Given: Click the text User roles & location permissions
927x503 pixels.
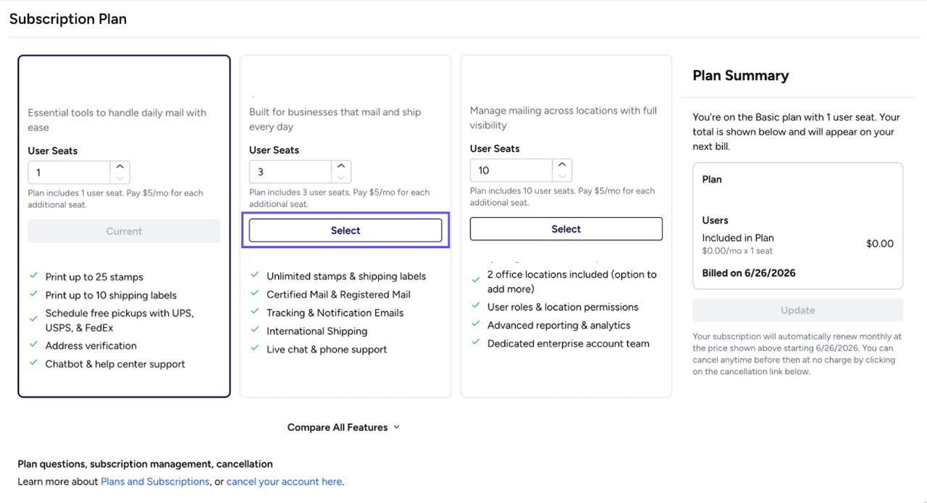Looking at the screenshot, I should 563,307.
